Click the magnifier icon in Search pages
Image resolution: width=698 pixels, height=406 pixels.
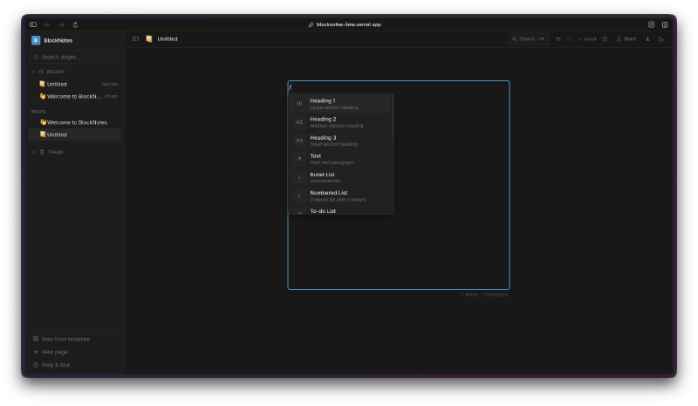click(36, 57)
